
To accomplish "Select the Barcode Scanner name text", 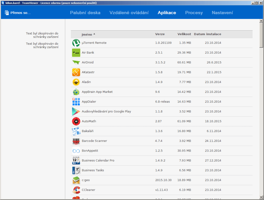I will 94,141.
